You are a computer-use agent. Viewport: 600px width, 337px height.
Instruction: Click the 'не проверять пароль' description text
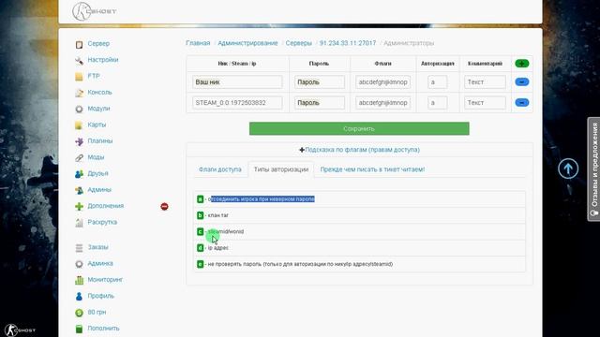tap(300, 264)
